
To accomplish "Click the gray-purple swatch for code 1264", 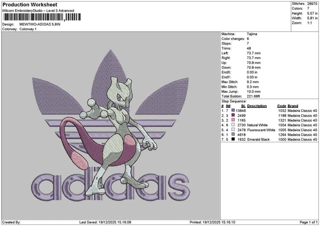I will (233, 134).
